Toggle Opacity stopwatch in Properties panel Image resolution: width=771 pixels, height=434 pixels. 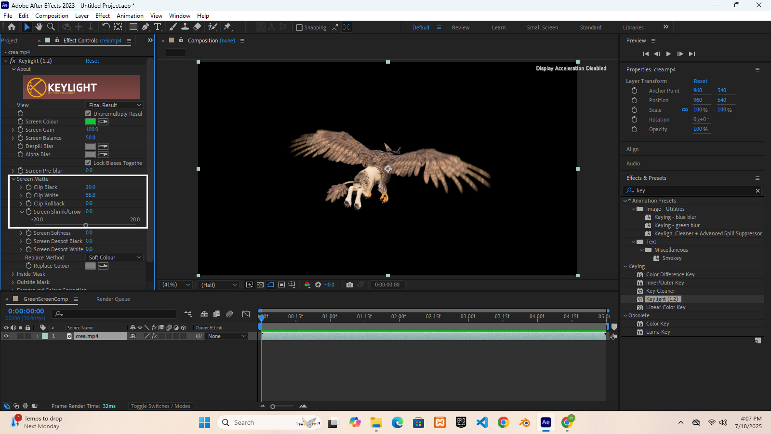[635, 129]
